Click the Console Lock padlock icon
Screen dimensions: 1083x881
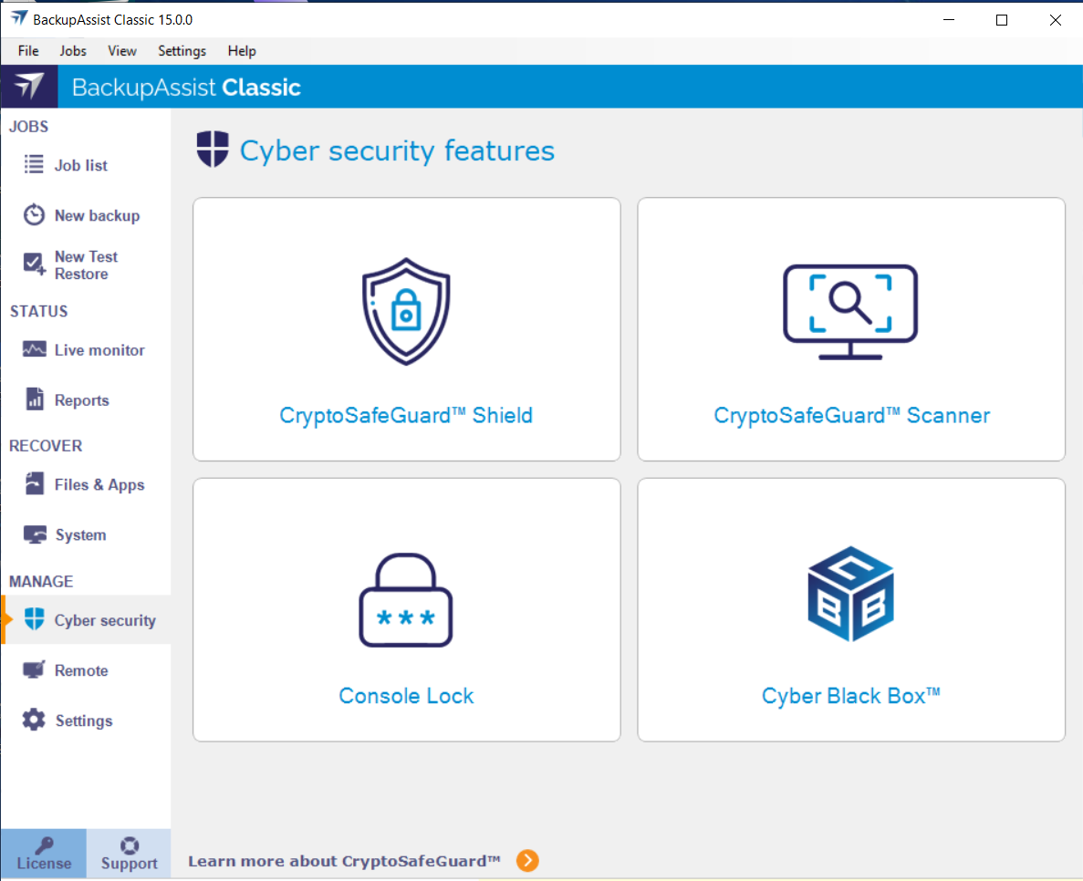(x=406, y=602)
